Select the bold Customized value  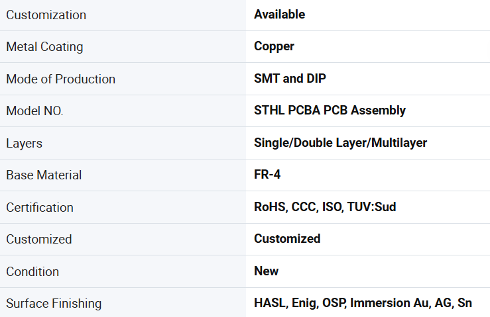(287, 239)
